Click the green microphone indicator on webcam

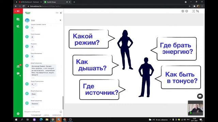coord(191,113)
